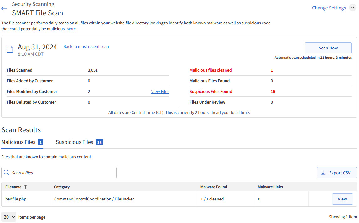Click the magnifier icon in search box
The height and width of the screenshot is (223, 359).
click(7, 173)
